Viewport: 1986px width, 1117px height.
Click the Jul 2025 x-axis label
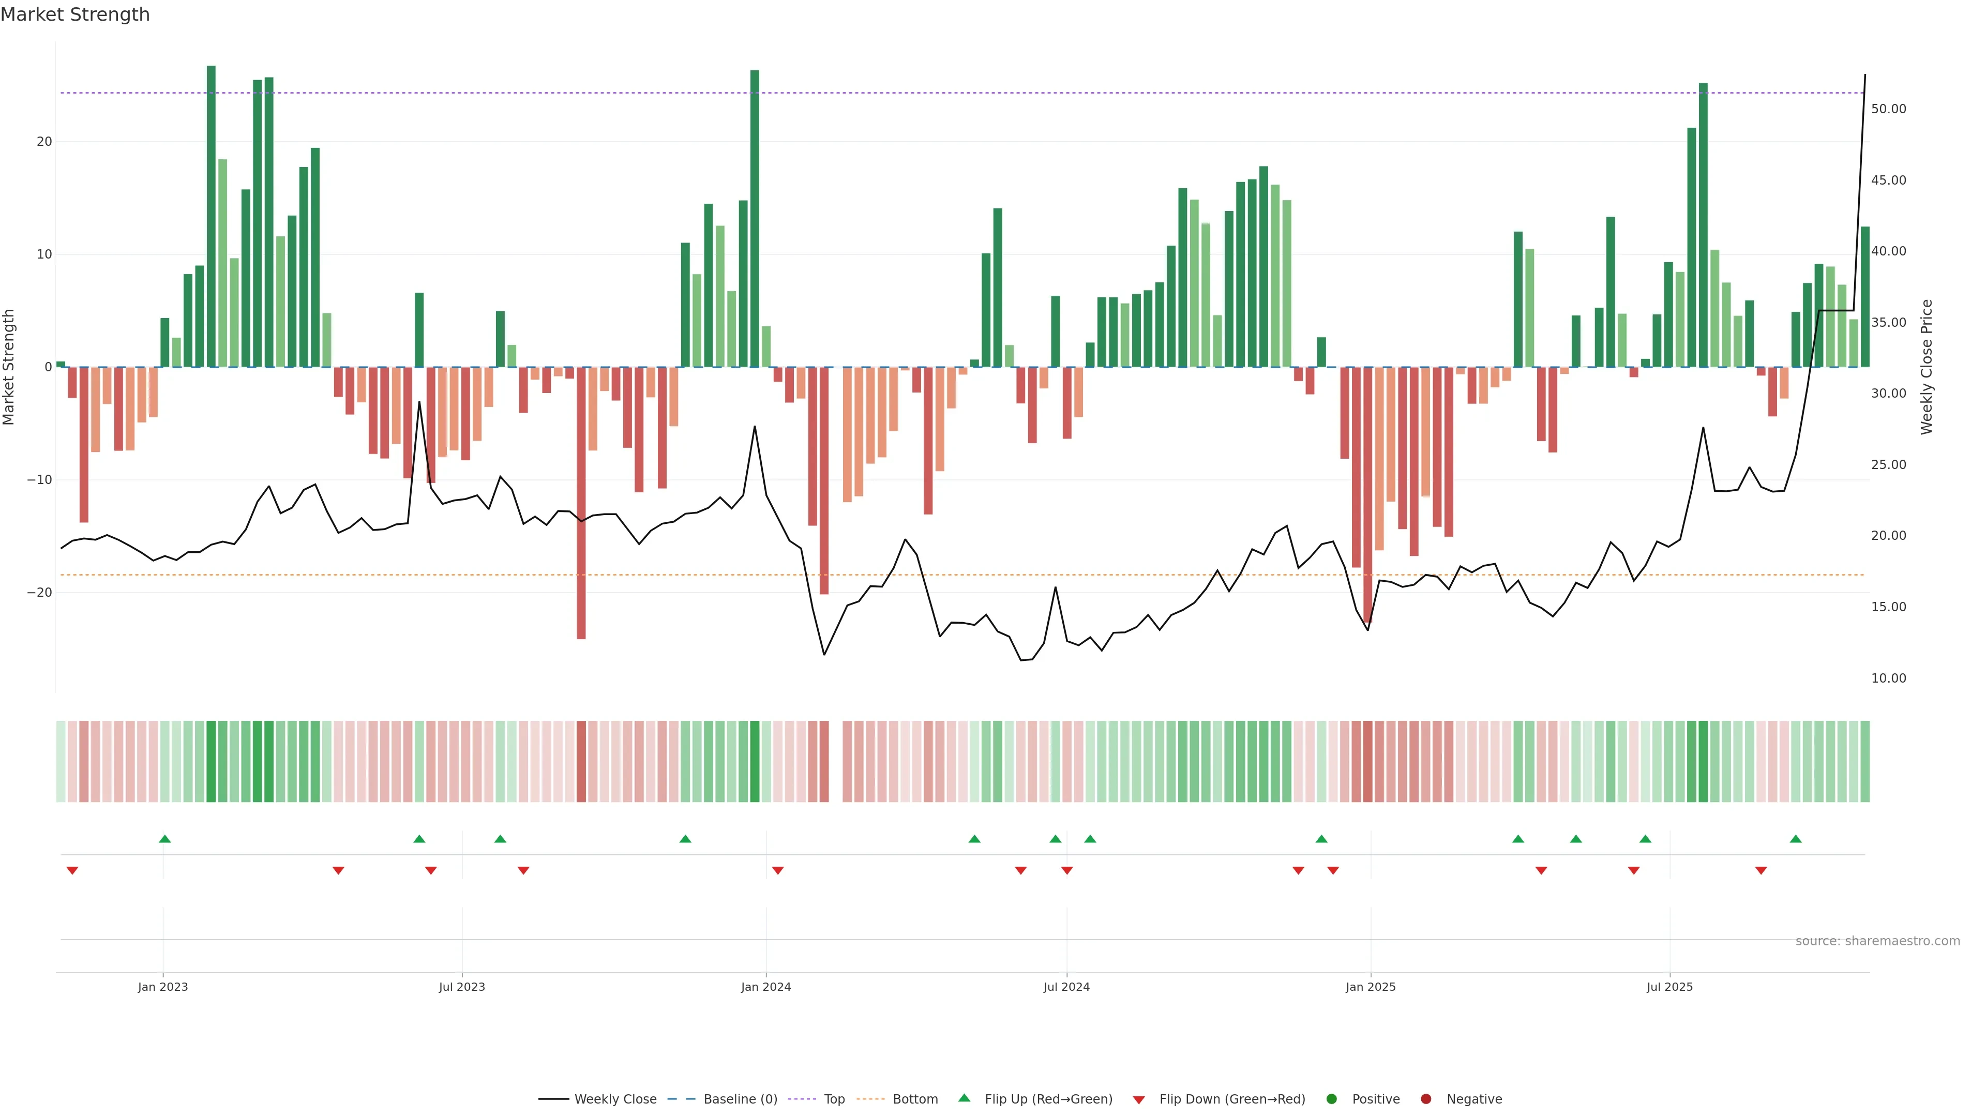pos(1669,987)
